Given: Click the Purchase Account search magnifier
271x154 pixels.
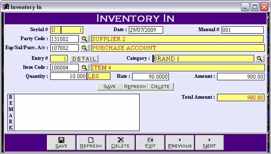Looking at the screenshot, I should [85, 48].
